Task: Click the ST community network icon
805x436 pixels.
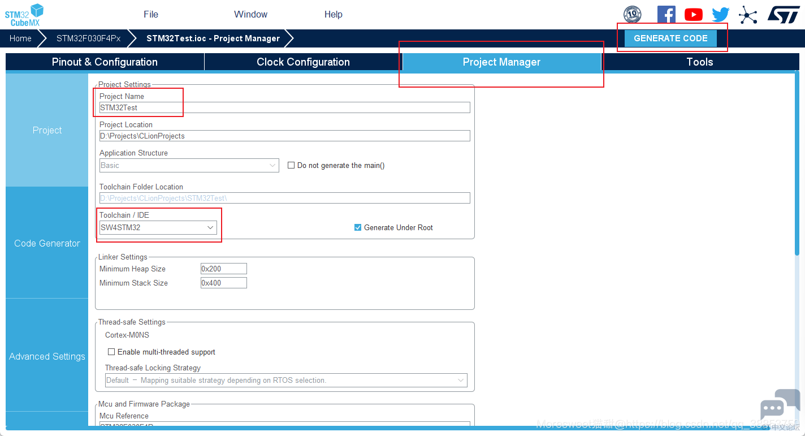Action: click(748, 15)
